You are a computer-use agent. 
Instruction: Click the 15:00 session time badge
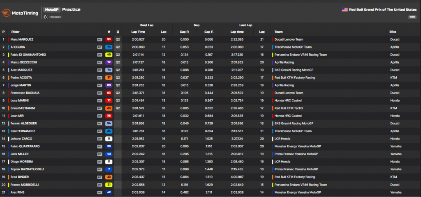click(412, 17)
